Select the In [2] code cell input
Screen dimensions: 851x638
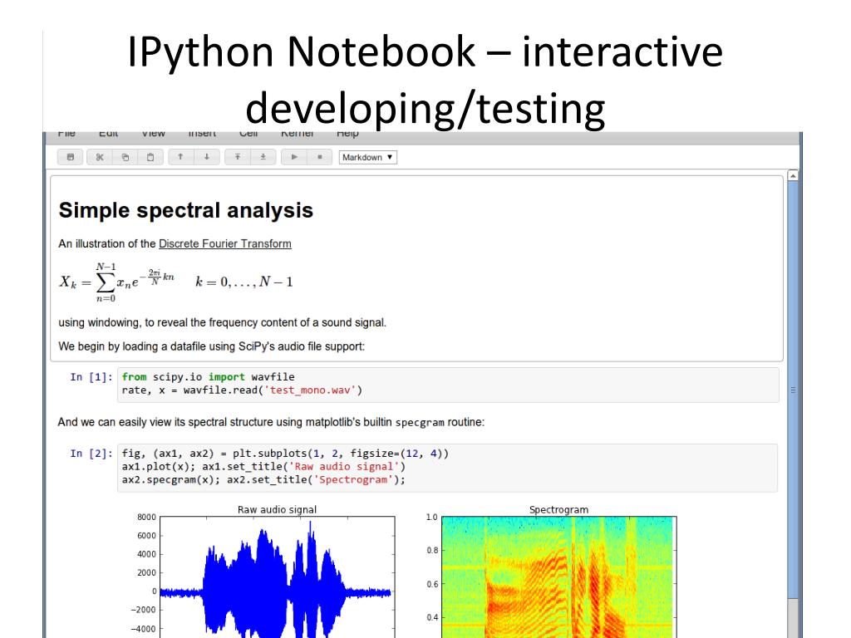[x=448, y=468]
